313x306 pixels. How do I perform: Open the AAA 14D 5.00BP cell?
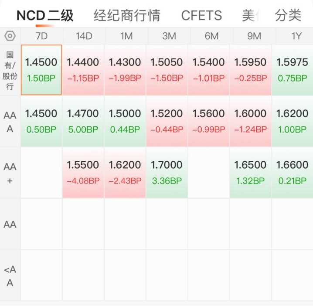[83, 121]
